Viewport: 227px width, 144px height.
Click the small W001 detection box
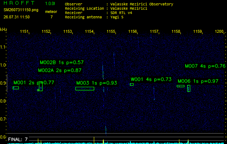(x=132, y=85)
